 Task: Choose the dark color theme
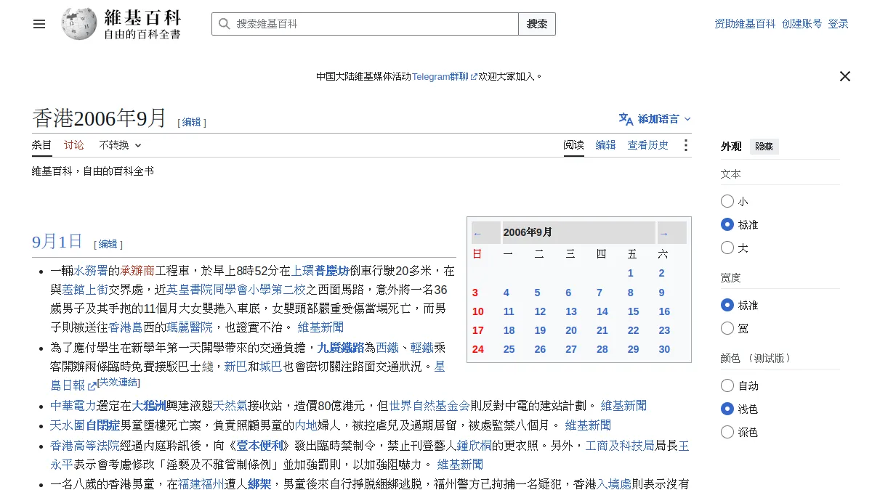click(727, 432)
